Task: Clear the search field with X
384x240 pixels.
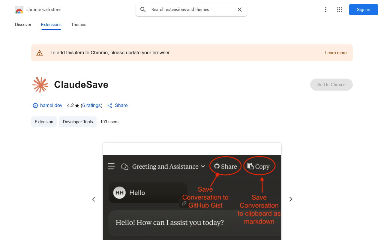Action: tap(240, 10)
